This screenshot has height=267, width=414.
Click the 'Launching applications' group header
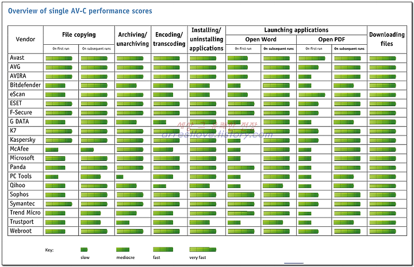pos(296,30)
